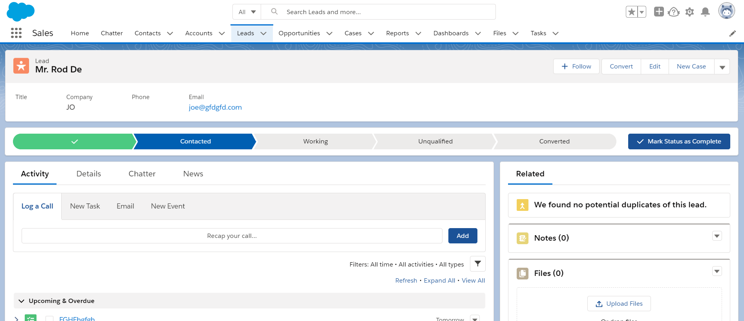Click the pencil edit navigation icon
This screenshot has height=321, width=744.
coord(732,34)
